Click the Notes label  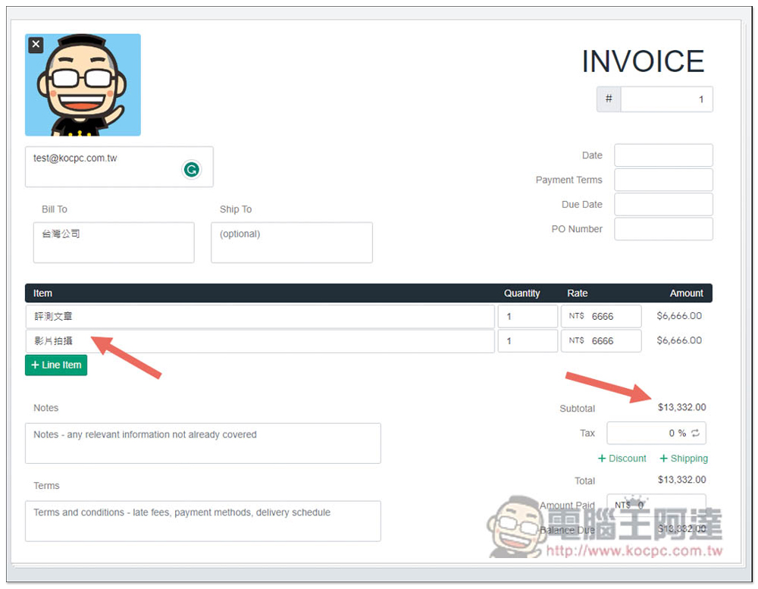coord(46,408)
